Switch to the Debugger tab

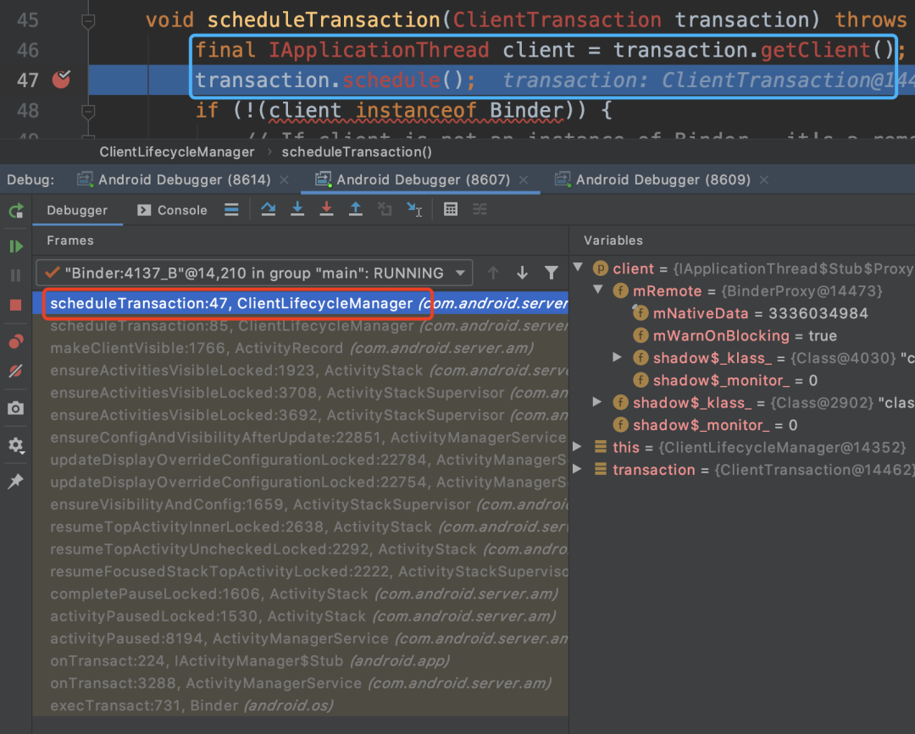click(77, 211)
